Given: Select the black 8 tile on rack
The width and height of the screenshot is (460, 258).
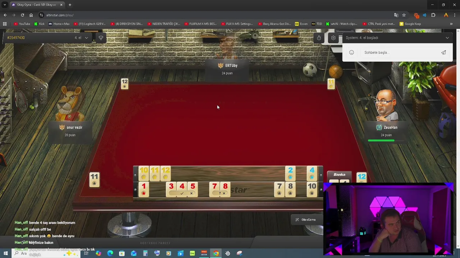Looking at the screenshot, I should coord(290,190).
